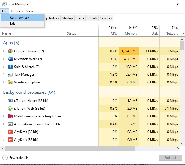This screenshot has height=165, width=185.
Task: Click the µTorrent Web green icon
Action: pyautogui.click(x=10, y=109)
